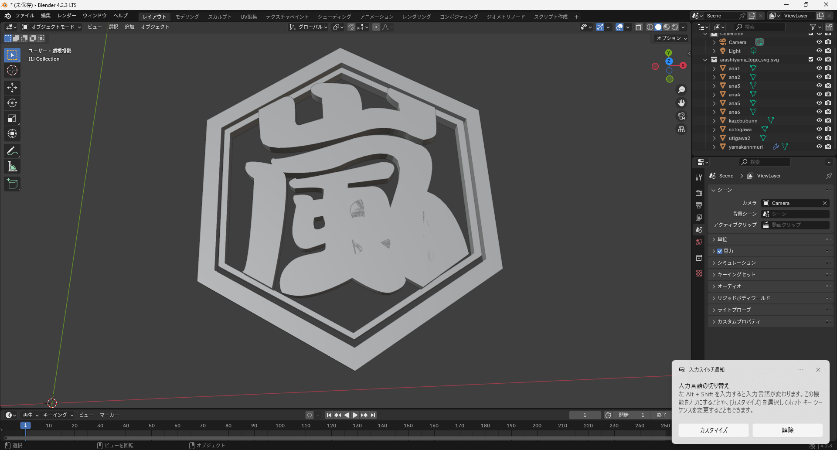Screen dimensions: 837x450
Task: Click frame 100 on the timeline
Action: [280, 426]
